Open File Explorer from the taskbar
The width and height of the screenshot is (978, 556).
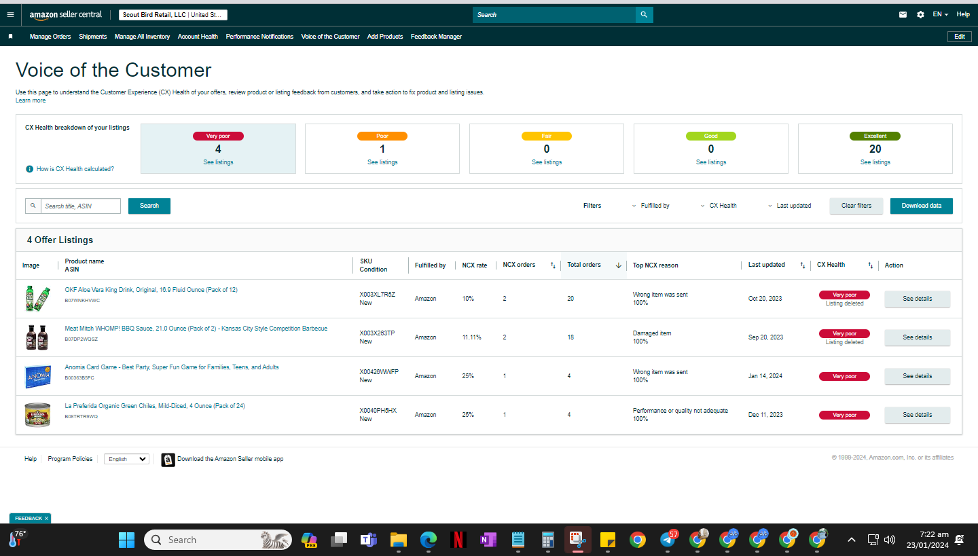pyautogui.click(x=398, y=540)
